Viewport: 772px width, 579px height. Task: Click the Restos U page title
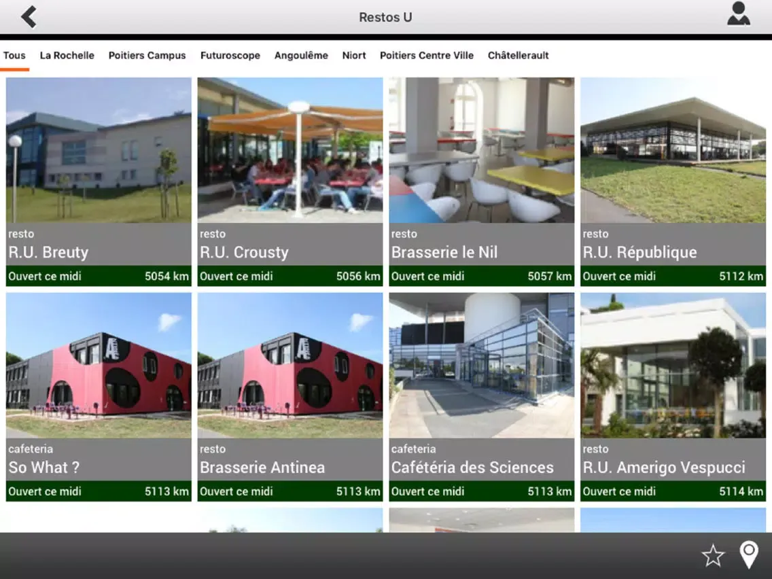click(x=385, y=17)
